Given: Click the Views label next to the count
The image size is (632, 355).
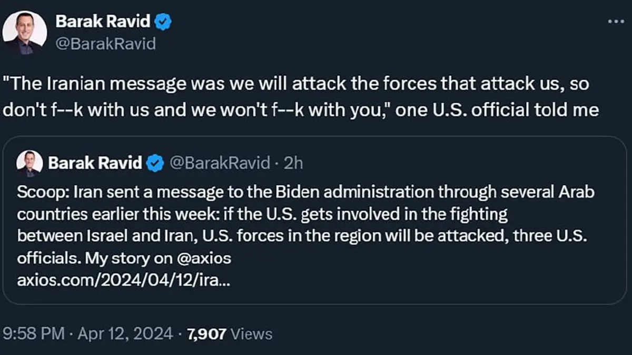Looking at the screenshot, I should (x=252, y=333).
